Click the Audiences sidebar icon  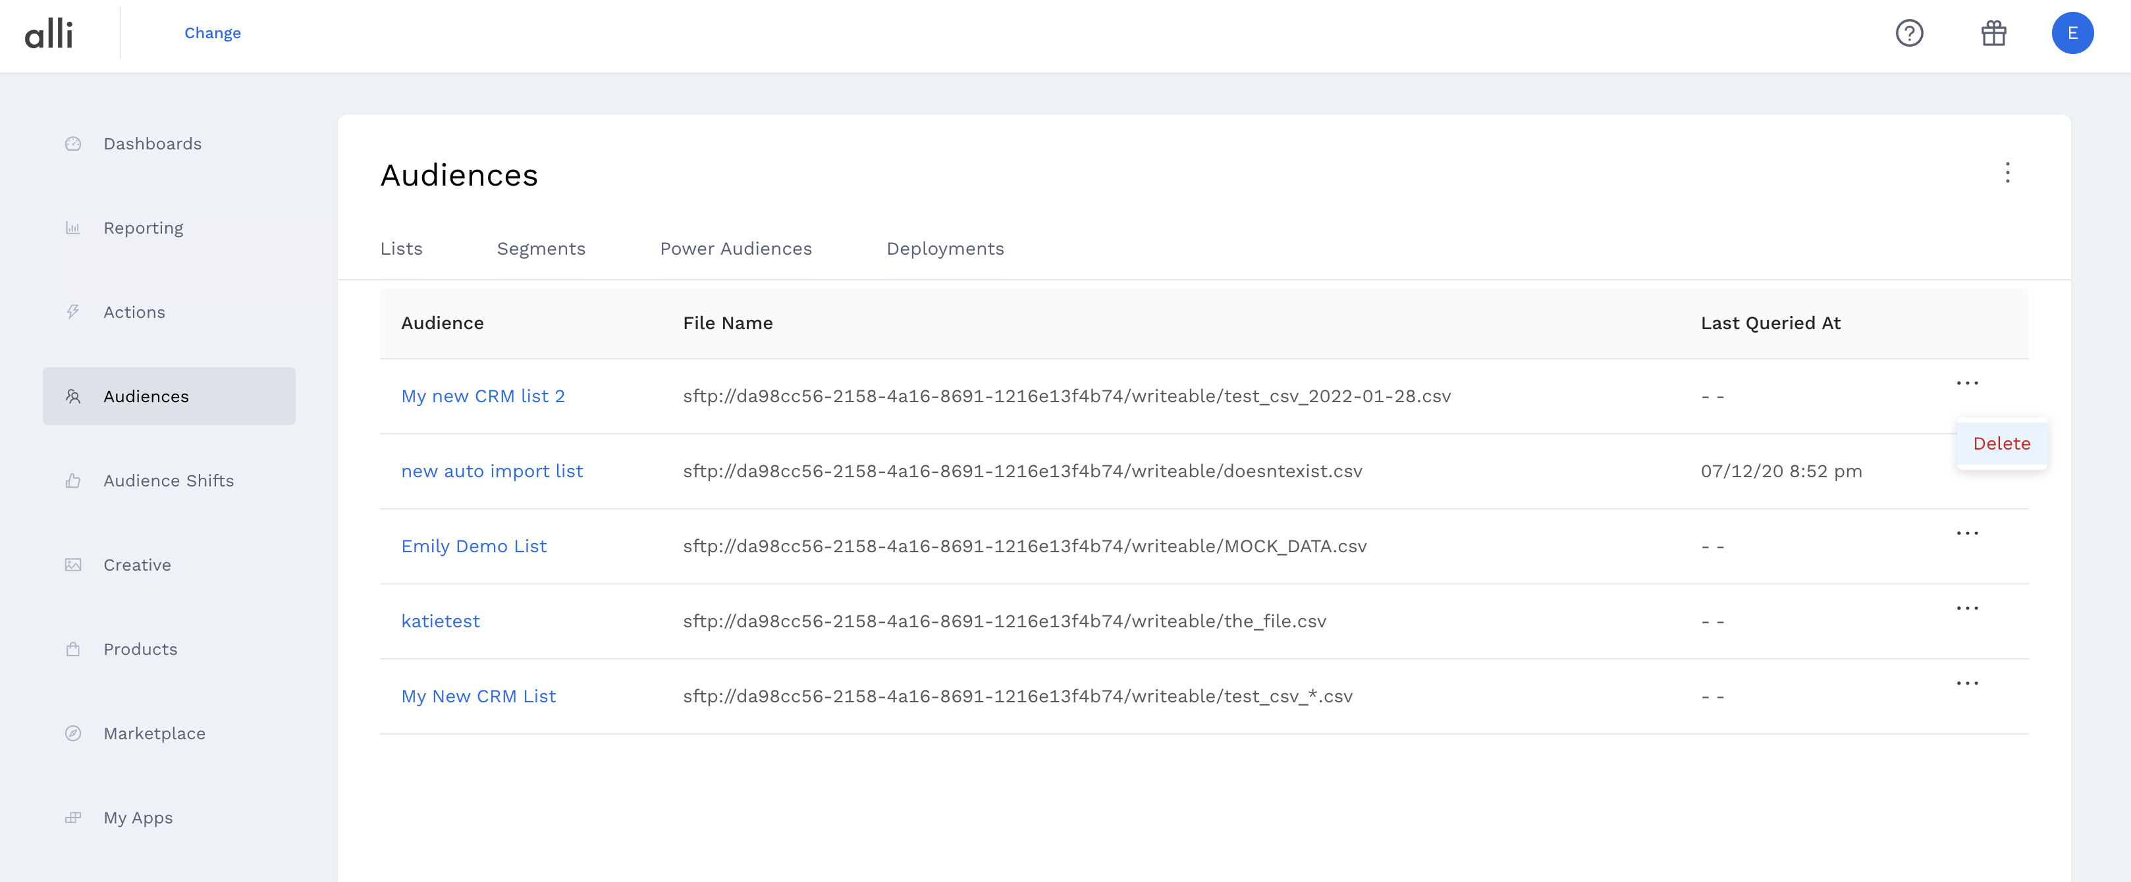(x=73, y=396)
